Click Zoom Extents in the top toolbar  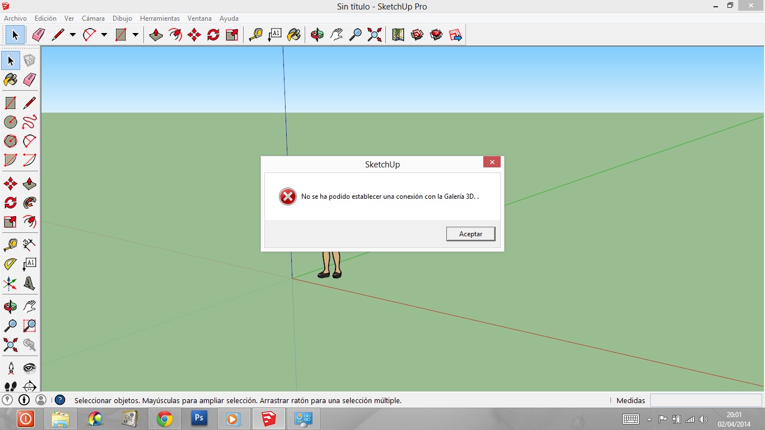(x=375, y=35)
